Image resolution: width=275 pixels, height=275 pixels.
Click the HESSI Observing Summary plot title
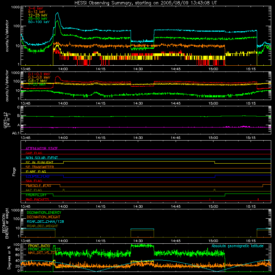(145, 3)
